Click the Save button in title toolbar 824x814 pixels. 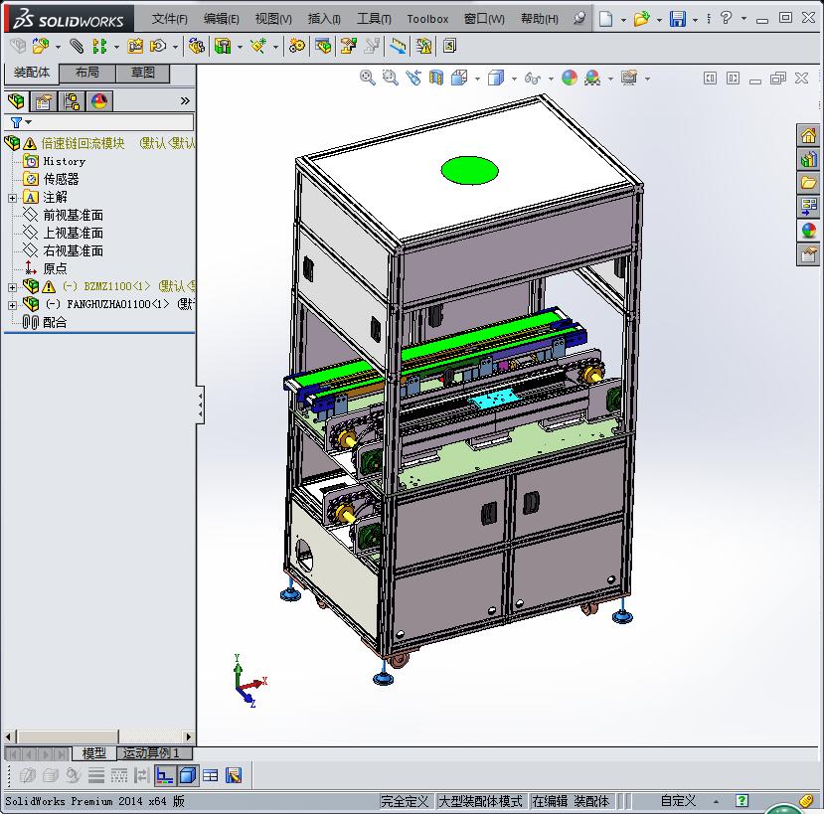click(x=678, y=19)
